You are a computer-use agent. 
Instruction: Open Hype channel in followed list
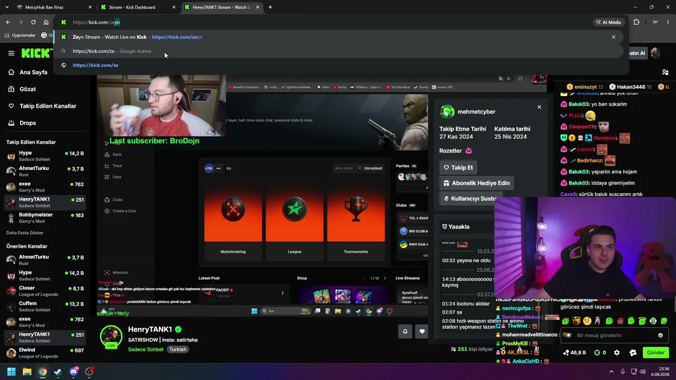pyautogui.click(x=45, y=156)
